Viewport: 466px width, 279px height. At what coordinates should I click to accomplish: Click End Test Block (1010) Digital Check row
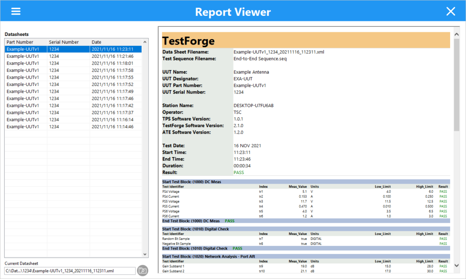tap(306, 249)
